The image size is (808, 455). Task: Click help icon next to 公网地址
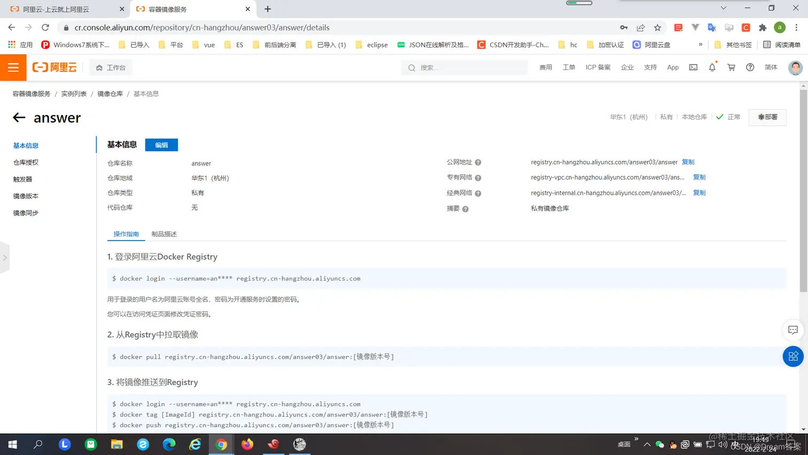(478, 163)
